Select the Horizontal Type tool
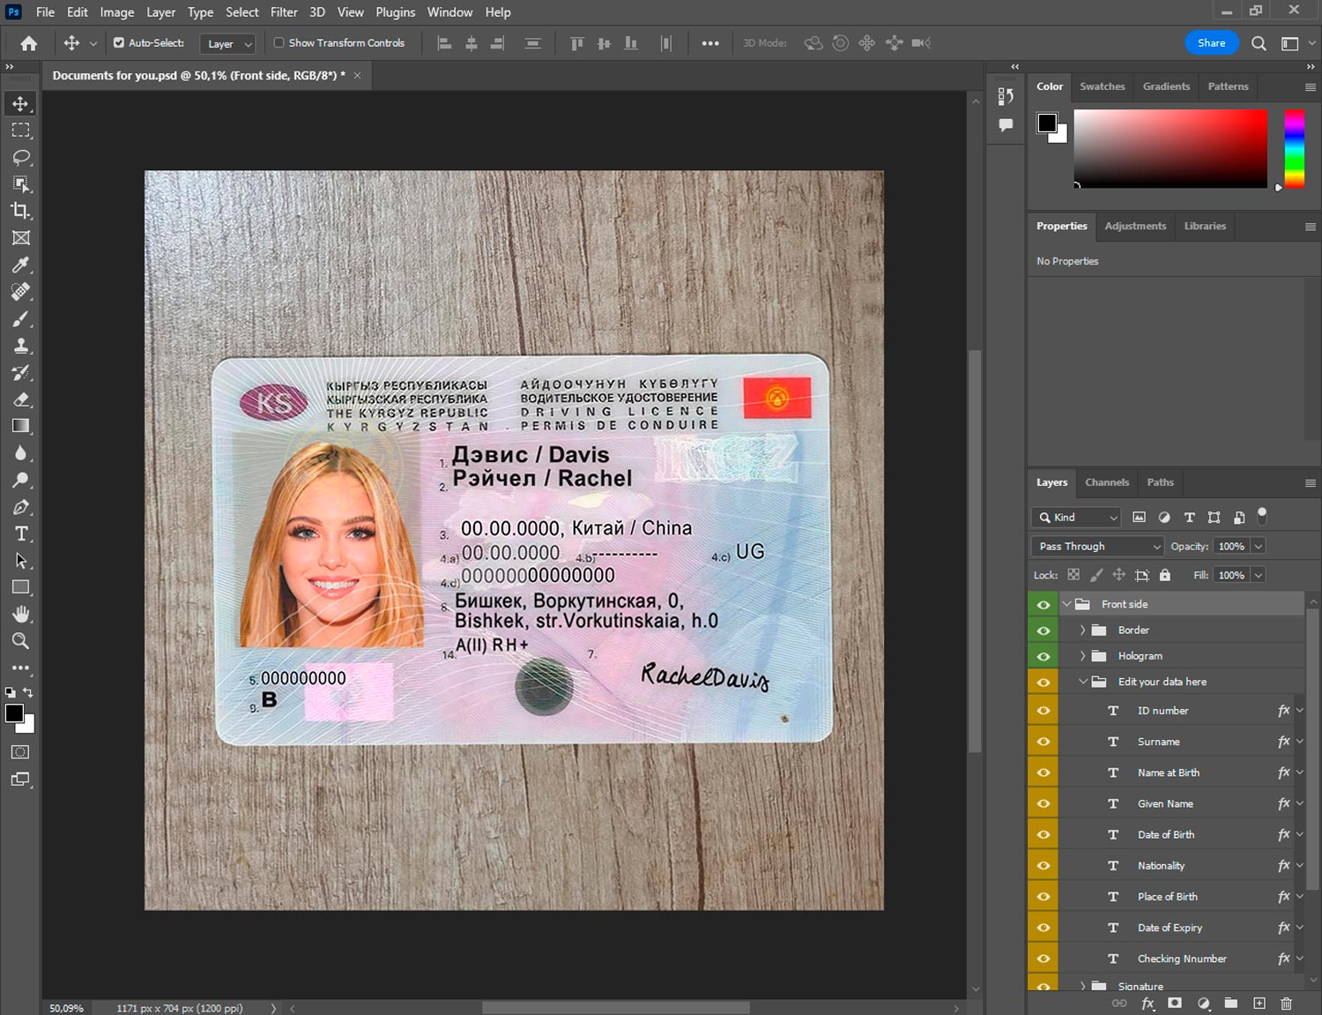 click(21, 534)
